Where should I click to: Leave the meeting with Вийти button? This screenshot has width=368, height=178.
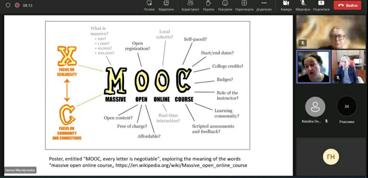click(347, 5)
